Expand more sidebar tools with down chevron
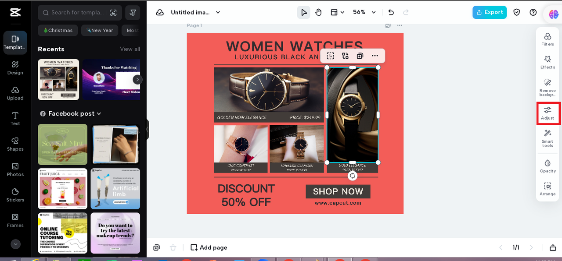This screenshot has width=562, height=261. pyautogui.click(x=15, y=244)
